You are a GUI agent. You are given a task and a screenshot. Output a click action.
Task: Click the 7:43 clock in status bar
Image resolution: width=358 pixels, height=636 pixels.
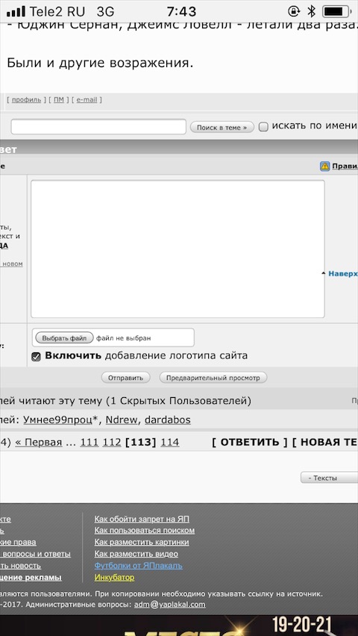click(x=181, y=11)
